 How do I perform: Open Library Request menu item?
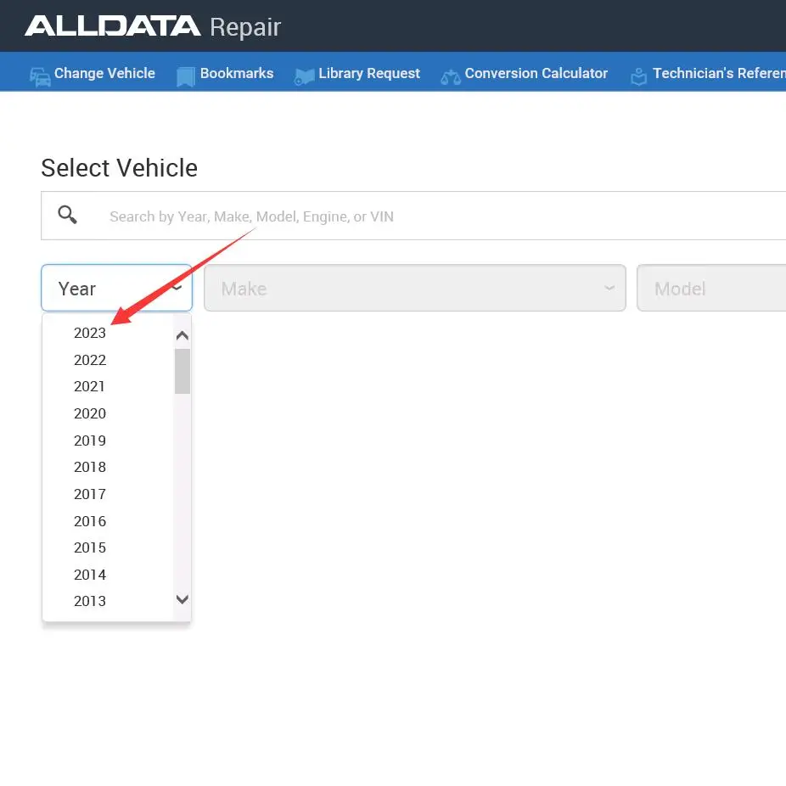357,74
